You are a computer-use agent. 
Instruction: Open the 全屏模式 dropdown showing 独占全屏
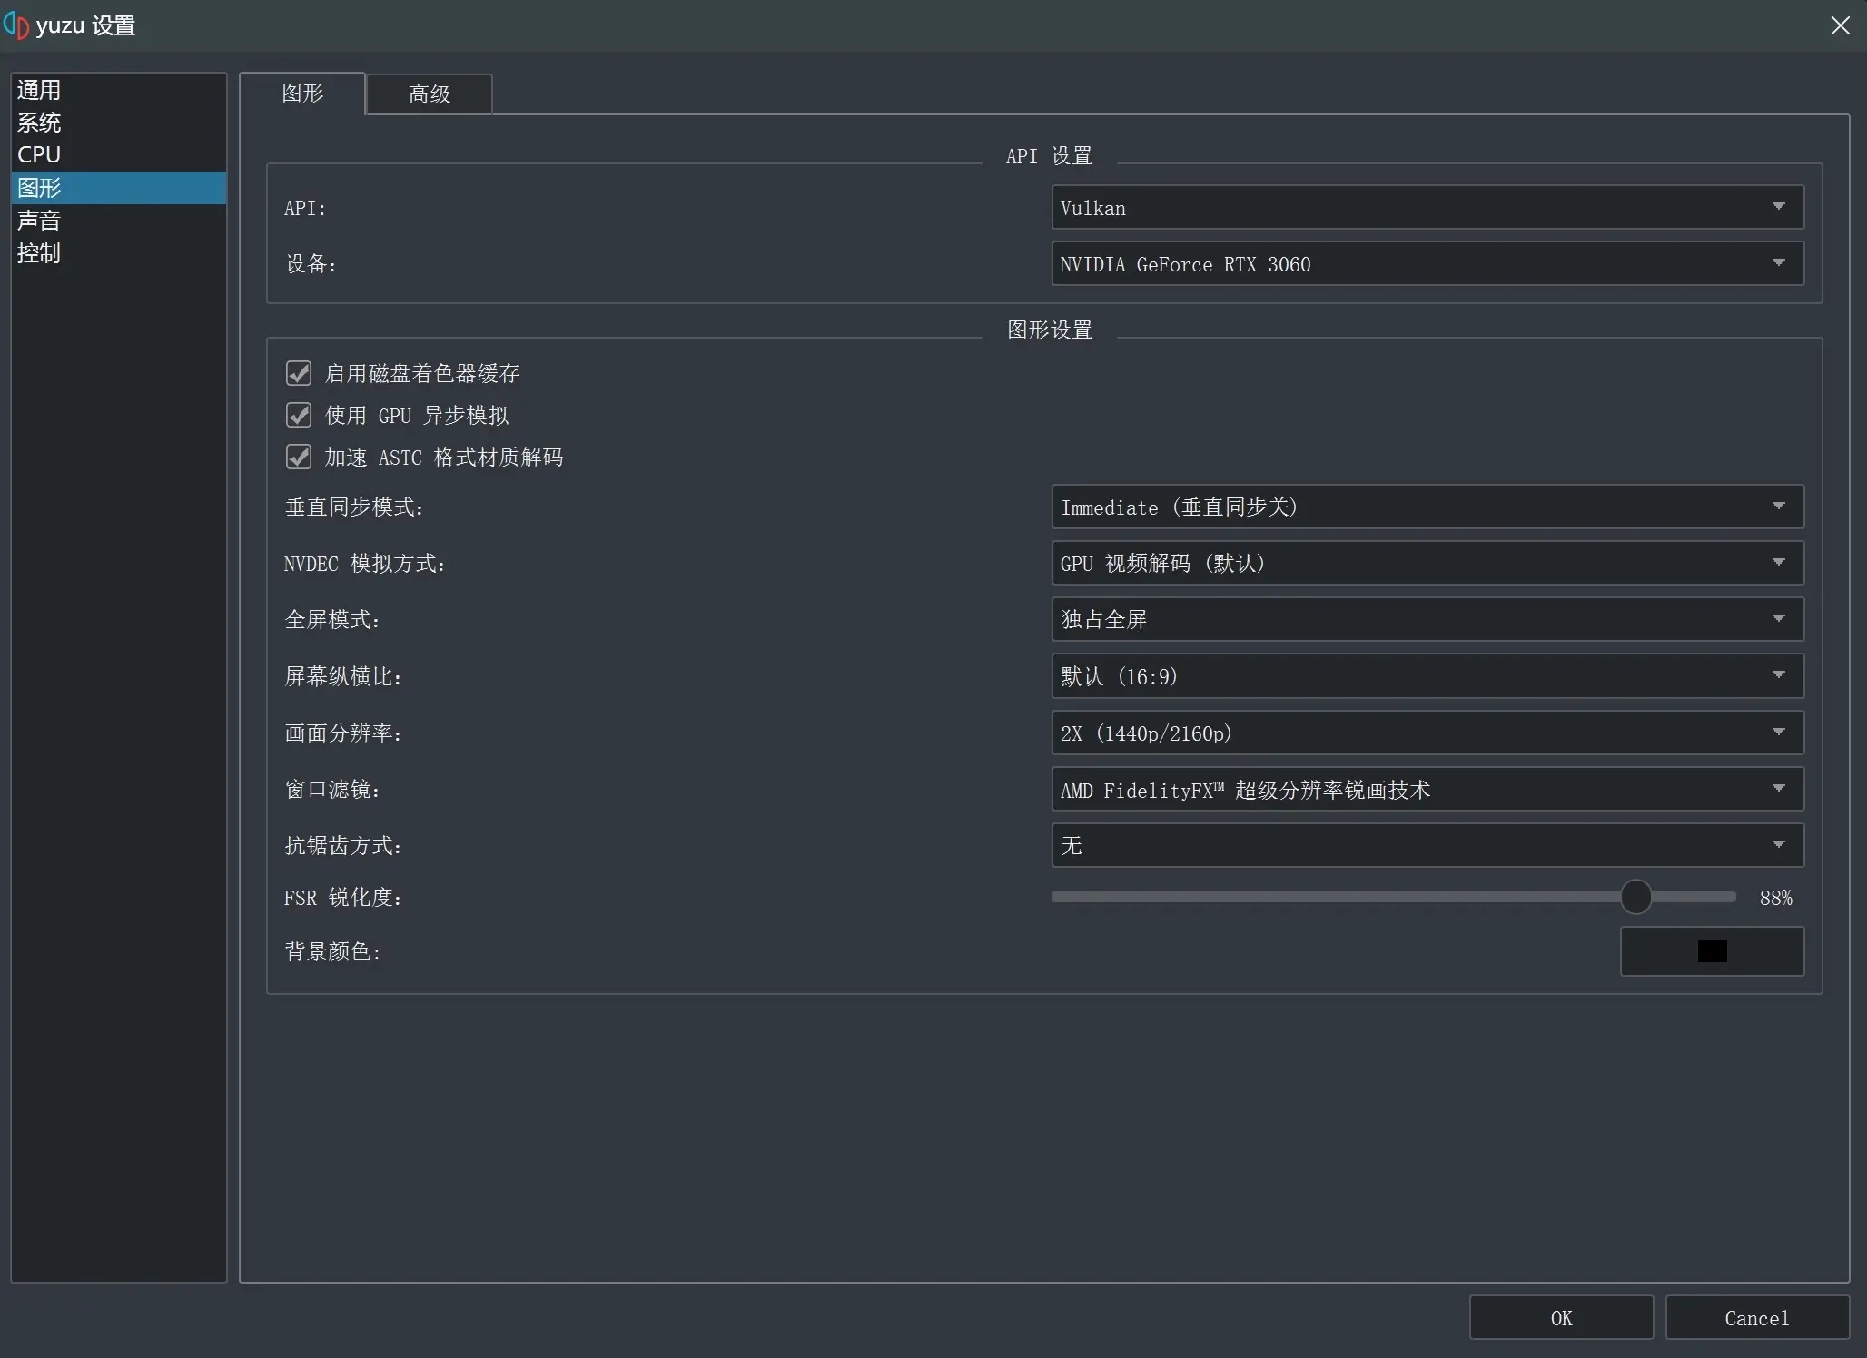1427,619
